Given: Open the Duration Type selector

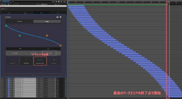Looking at the screenshot, I should [x=40, y=61].
